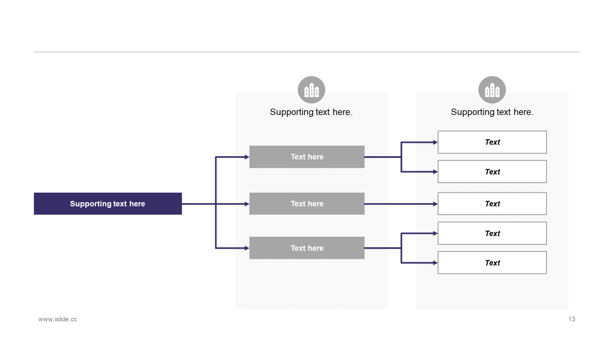
Task: Select the arrow pointing to the bottom gray box
Action: (x=233, y=248)
